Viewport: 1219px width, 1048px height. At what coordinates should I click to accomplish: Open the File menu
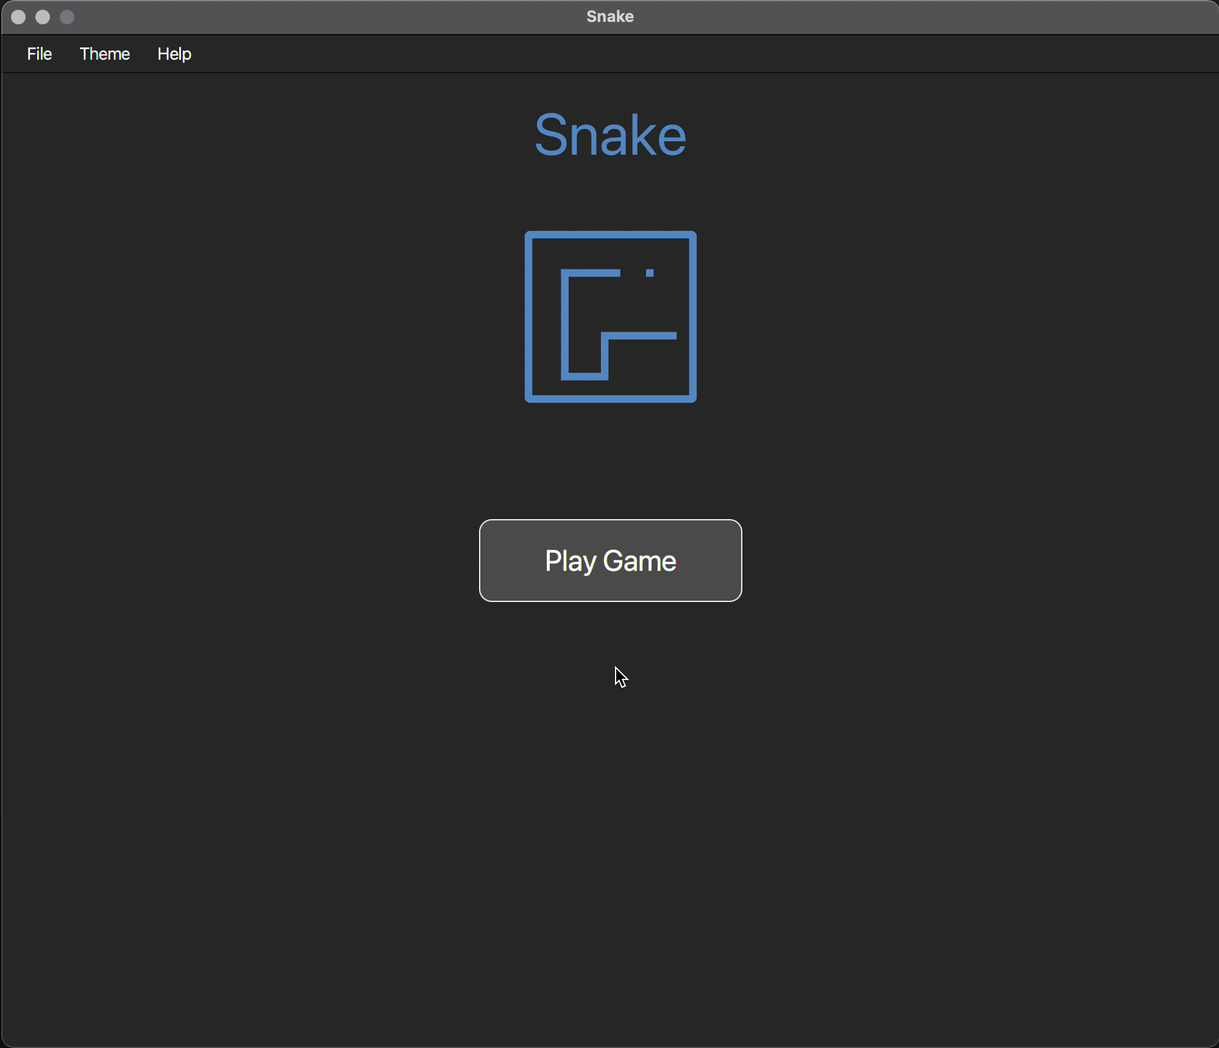pos(40,54)
